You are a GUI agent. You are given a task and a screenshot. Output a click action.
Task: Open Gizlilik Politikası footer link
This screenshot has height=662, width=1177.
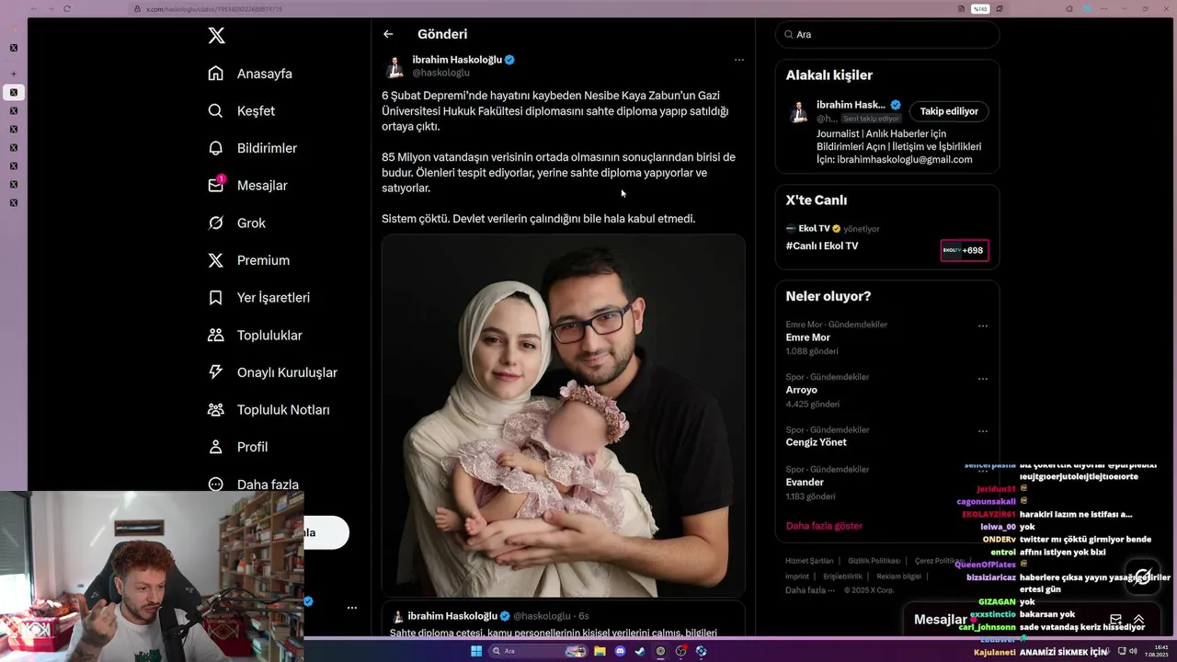pyautogui.click(x=874, y=561)
